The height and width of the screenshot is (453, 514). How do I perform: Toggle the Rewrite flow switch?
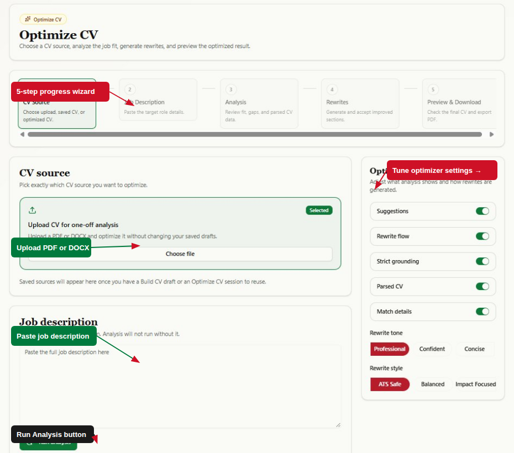pos(482,236)
